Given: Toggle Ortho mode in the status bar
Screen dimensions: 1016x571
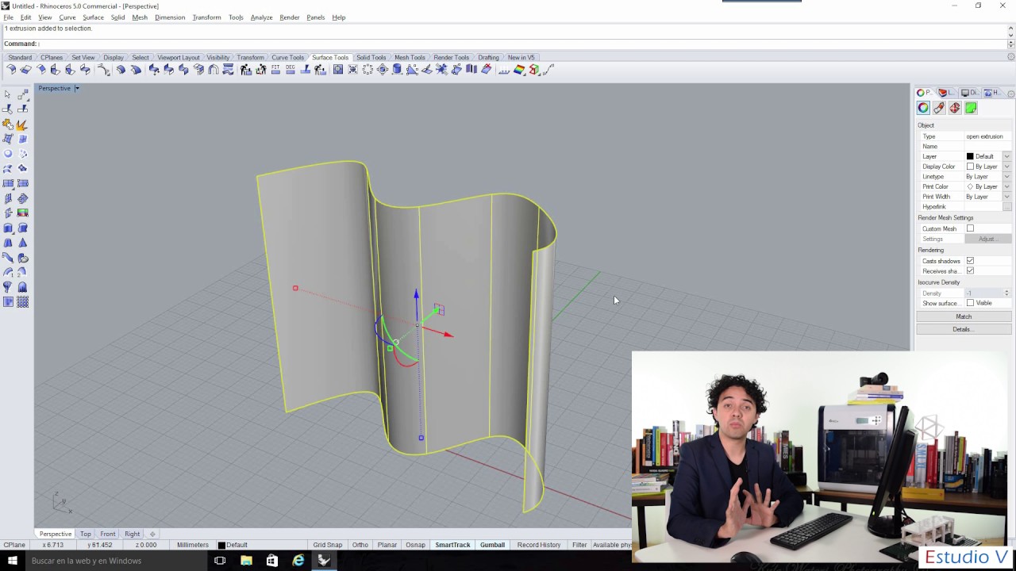Looking at the screenshot, I should [x=360, y=545].
